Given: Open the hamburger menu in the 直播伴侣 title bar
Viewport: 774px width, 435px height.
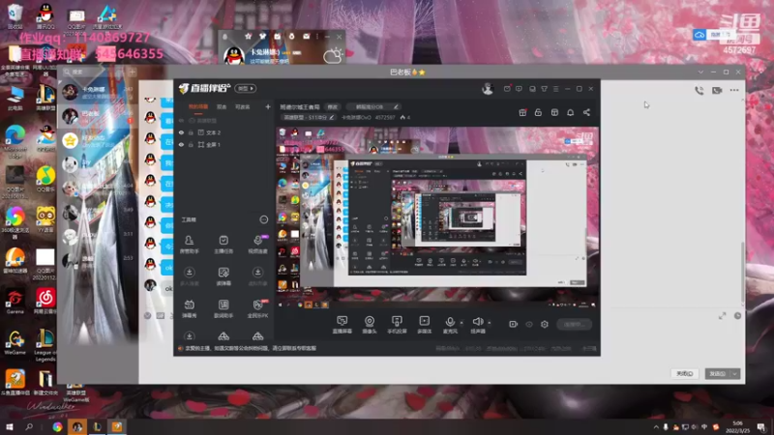Looking at the screenshot, I should (555, 89).
